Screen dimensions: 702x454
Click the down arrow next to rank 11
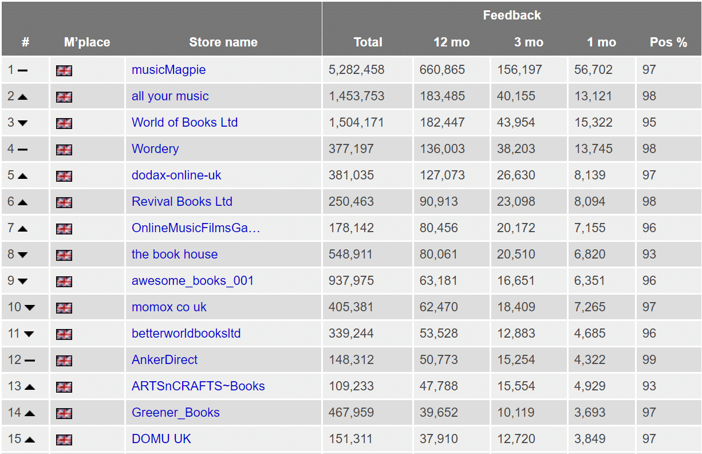click(29, 334)
